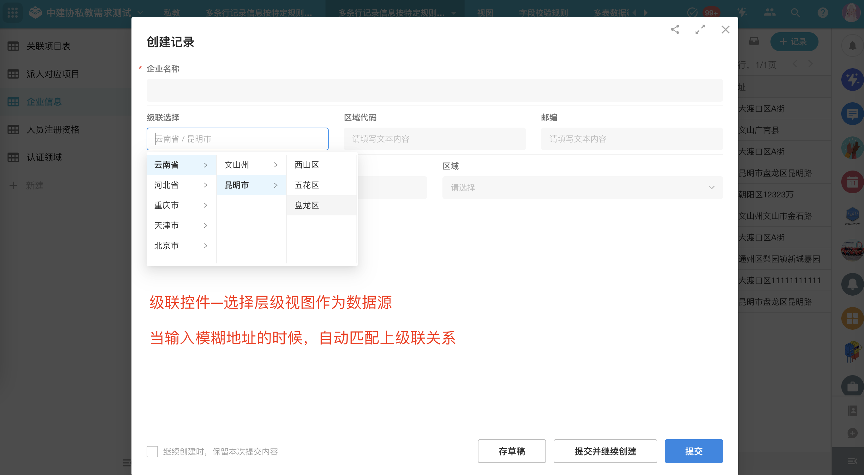Open the help question mark icon
The height and width of the screenshot is (475, 864).
(x=822, y=13)
